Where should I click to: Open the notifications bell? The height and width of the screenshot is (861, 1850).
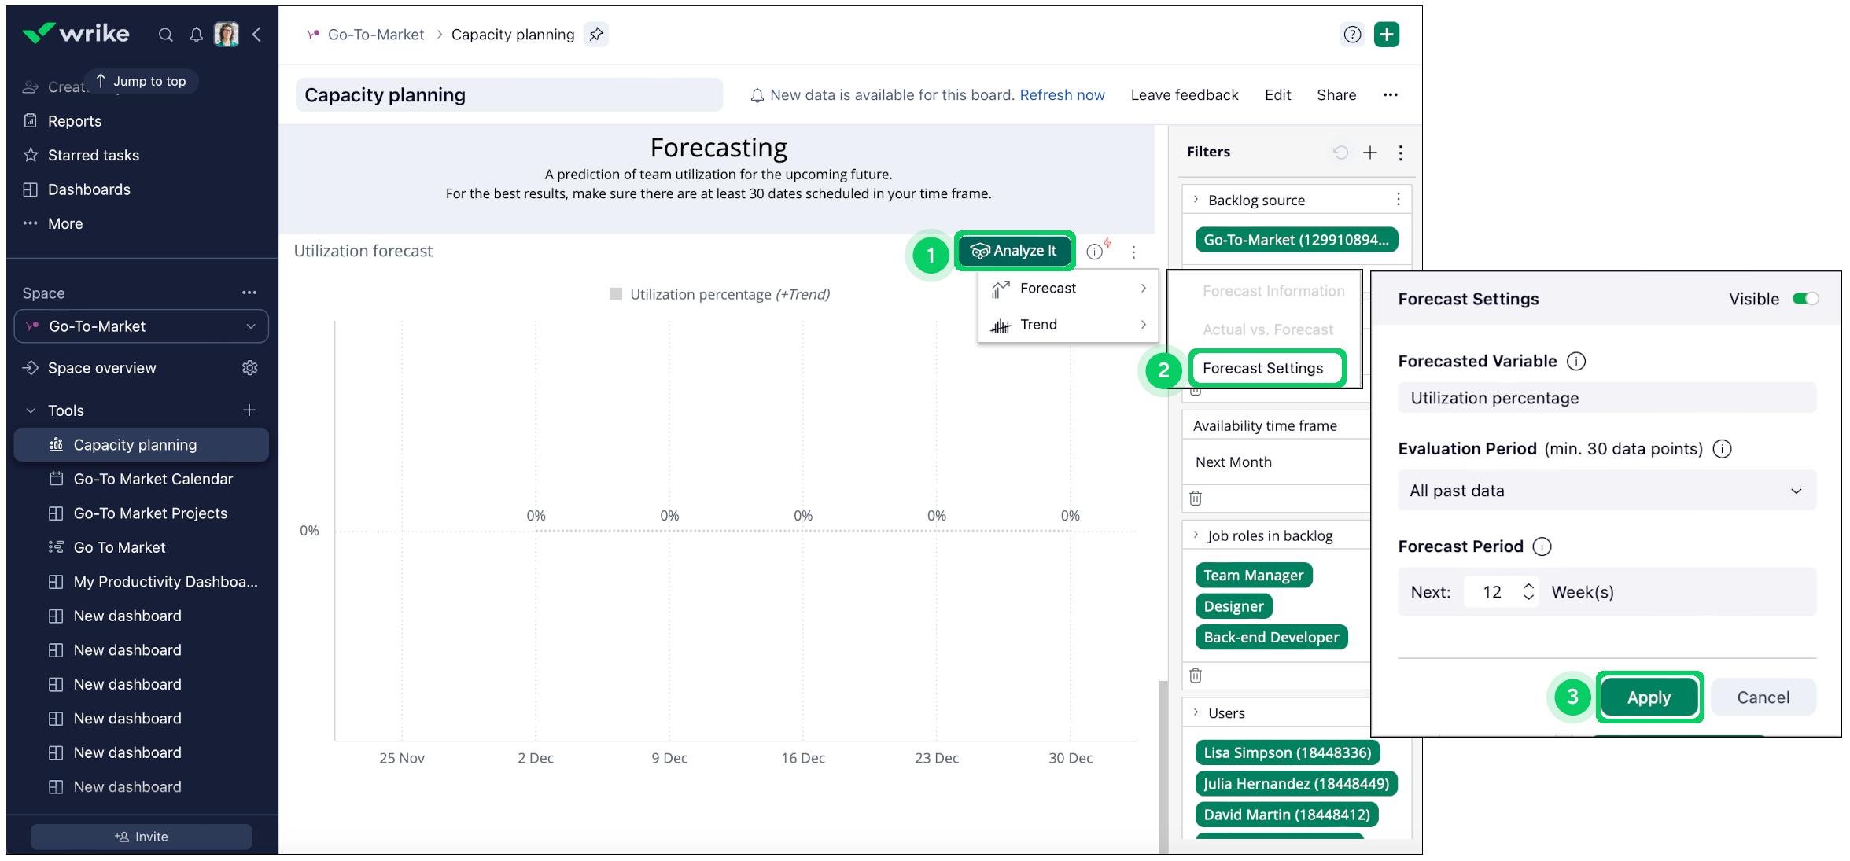[196, 35]
